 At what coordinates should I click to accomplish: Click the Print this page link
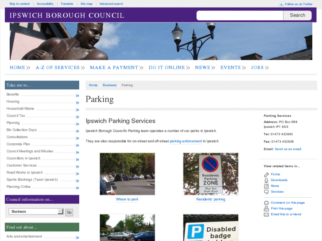tap(282, 208)
